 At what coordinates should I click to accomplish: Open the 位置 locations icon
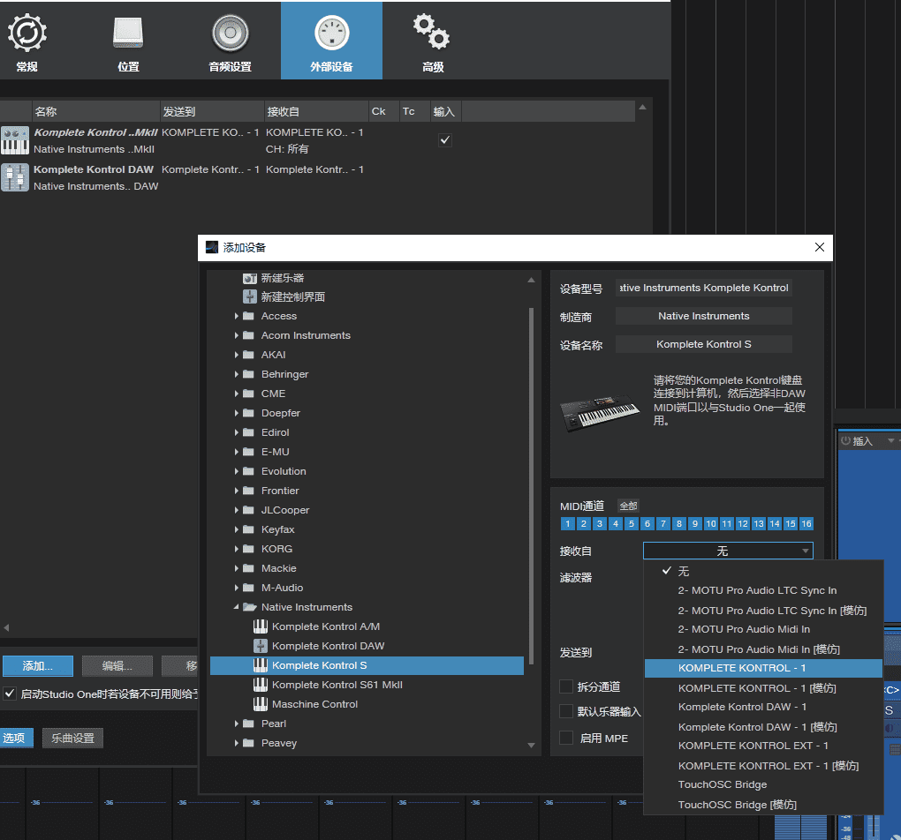(x=128, y=34)
